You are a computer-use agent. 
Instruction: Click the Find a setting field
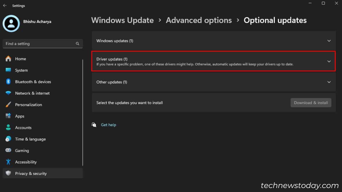coord(38,44)
